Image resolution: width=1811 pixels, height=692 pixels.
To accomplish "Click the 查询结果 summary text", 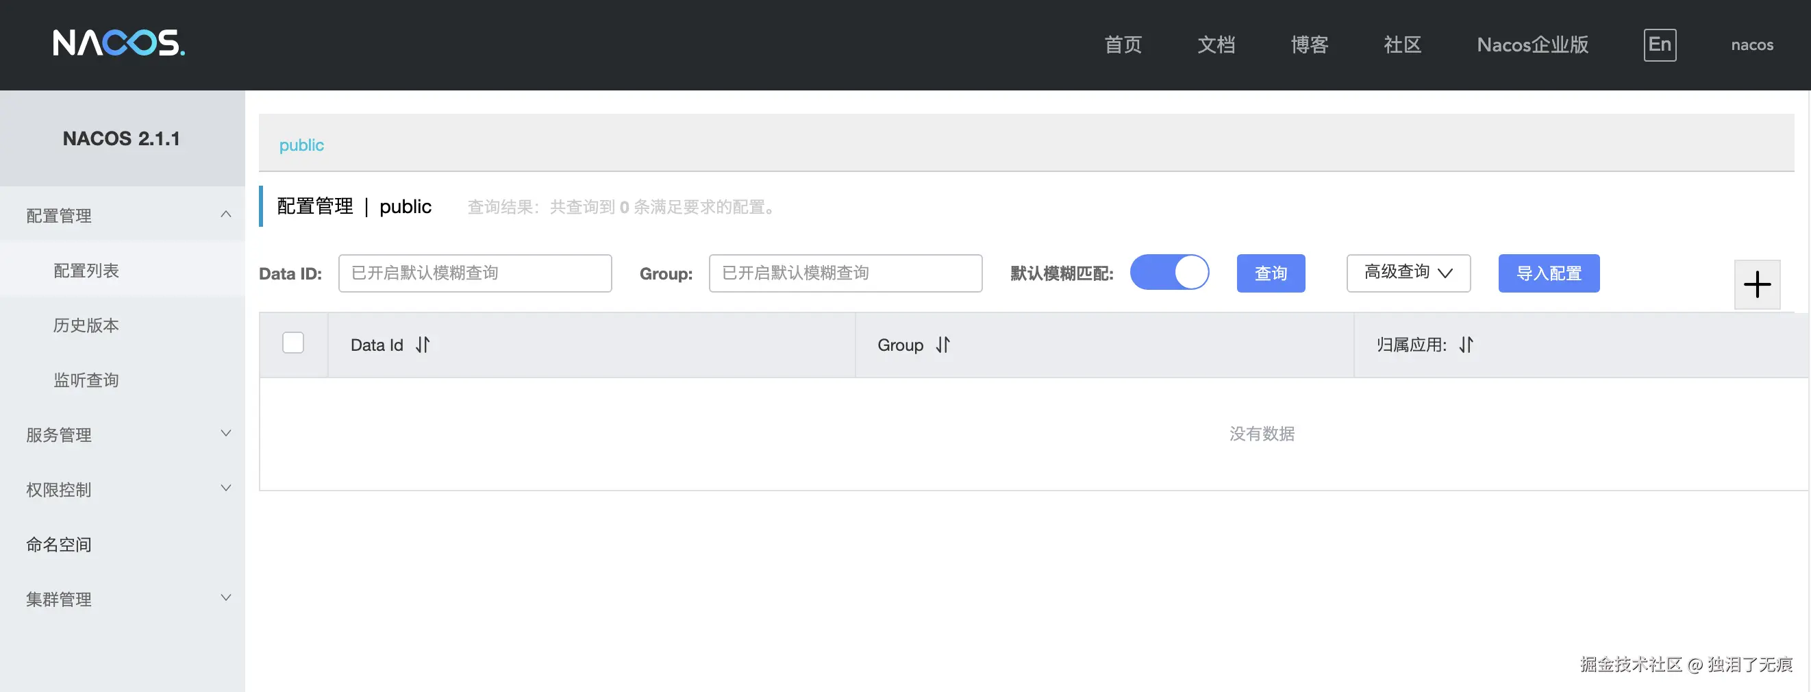I will pyautogui.click(x=621, y=207).
